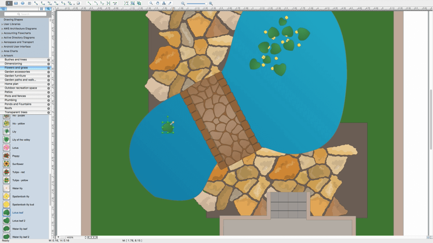Image resolution: width=433 pixels, height=243 pixels.
Task: Pick the Spatterdock lily shape icon
Action: click(6, 196)
